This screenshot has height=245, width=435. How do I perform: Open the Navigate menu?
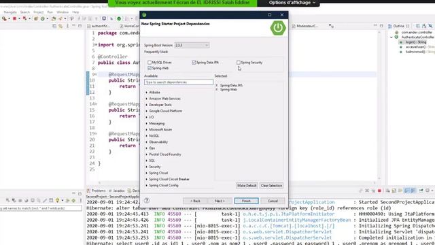point(10,12)
